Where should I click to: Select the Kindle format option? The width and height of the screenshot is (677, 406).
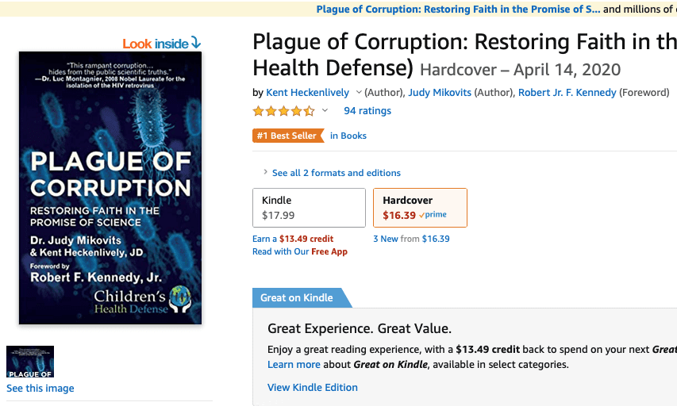tap(309, 208)
